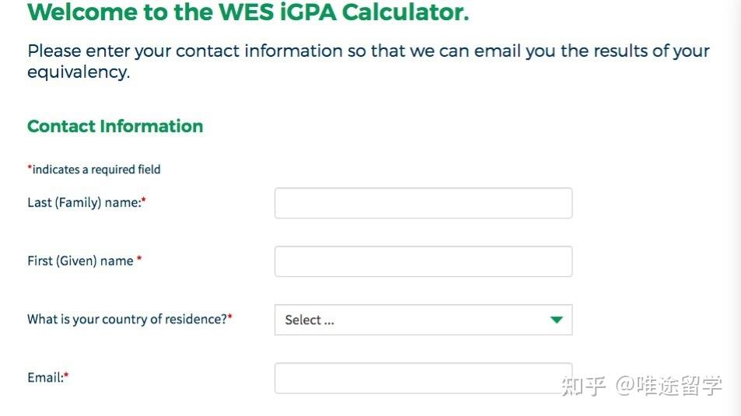The width and height of the screenshot is (741, 416).
Task: Click the "Contact Information" section heading
Action: click(115, 126)
